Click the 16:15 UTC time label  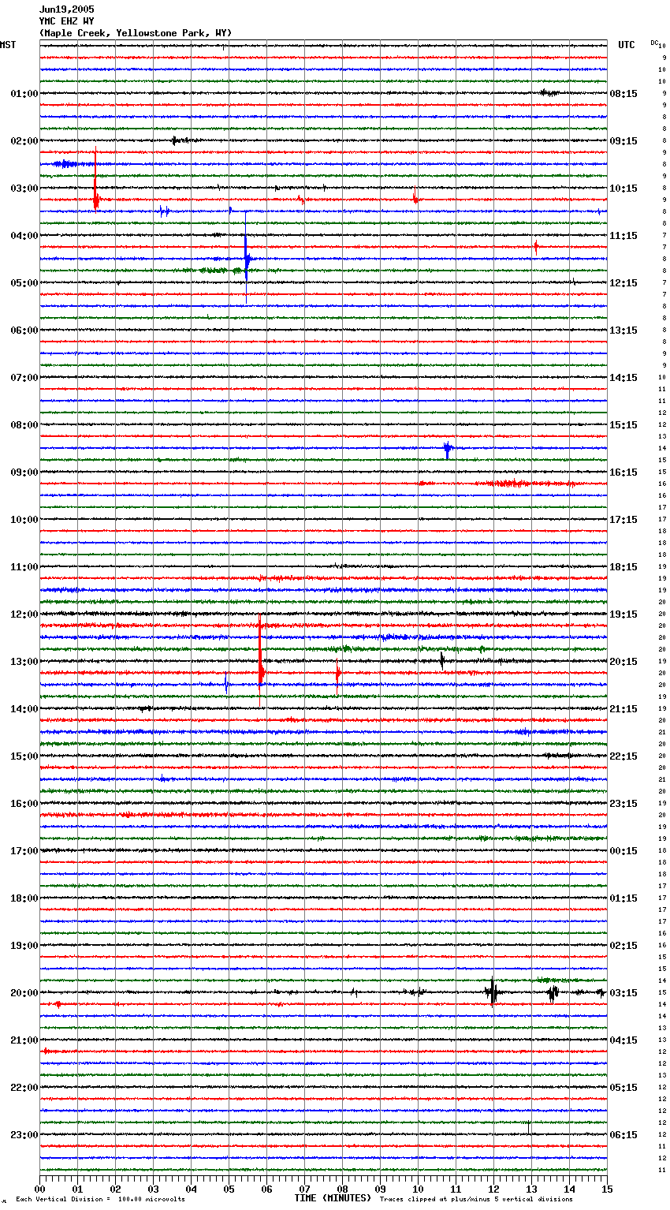click(623, 472)
